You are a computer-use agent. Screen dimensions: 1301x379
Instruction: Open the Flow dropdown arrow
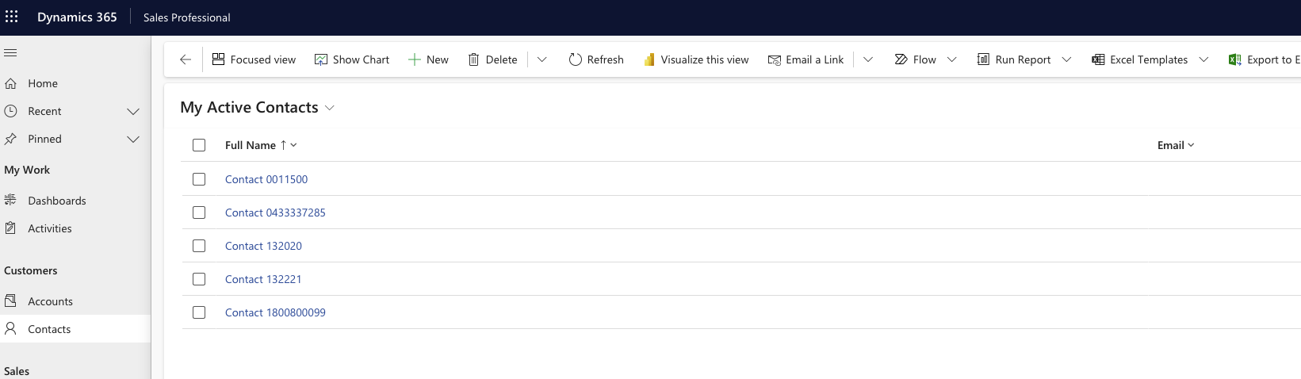952,59
